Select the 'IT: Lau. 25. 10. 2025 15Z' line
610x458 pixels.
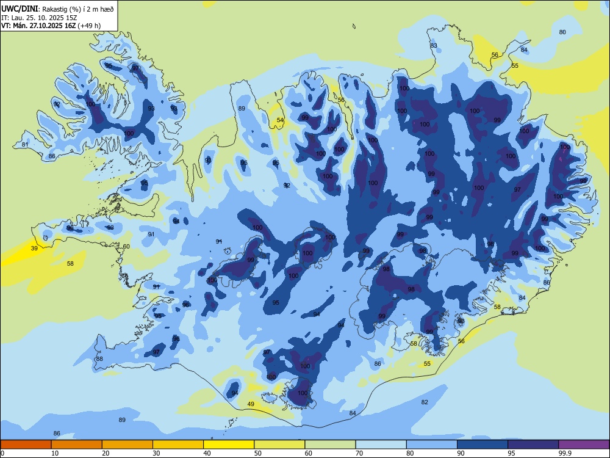coord(39,18)
